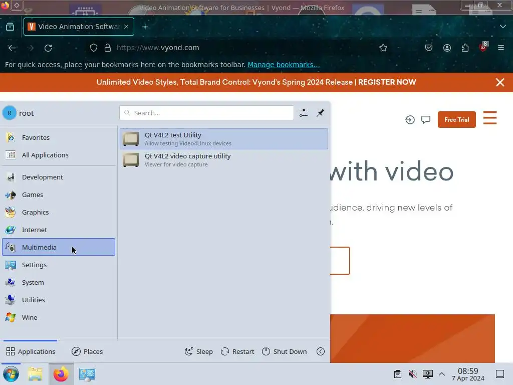The image size is (513, 385).
Task: Switch to Firefox in taskbar
Action: (x=61, y=374)
